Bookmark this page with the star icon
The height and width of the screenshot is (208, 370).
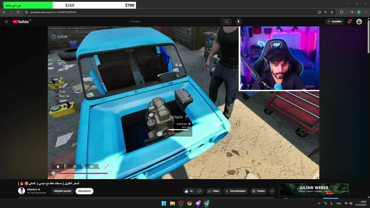click(332, 12)
